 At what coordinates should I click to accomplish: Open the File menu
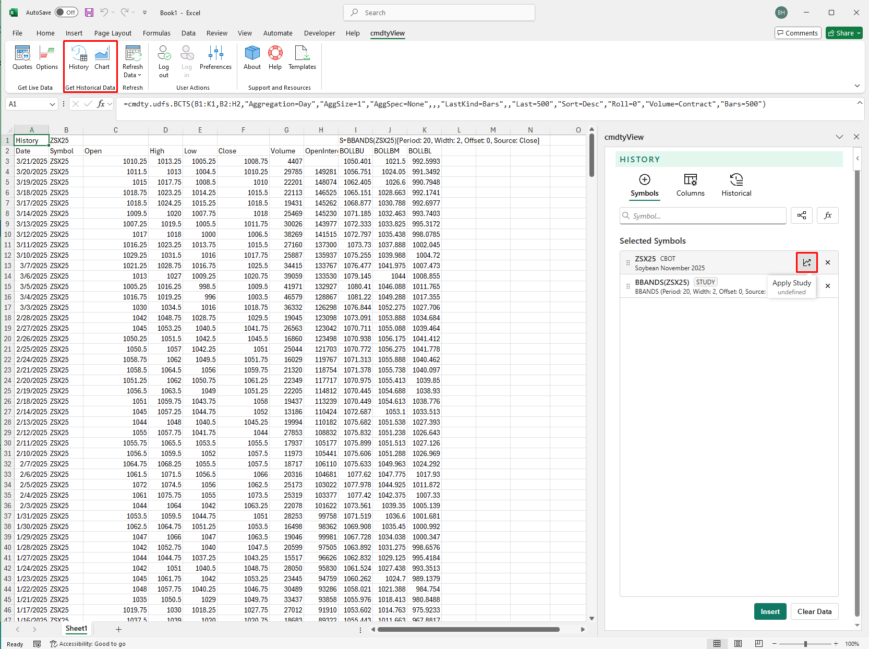pyautogui.click(x=17, y=33)
